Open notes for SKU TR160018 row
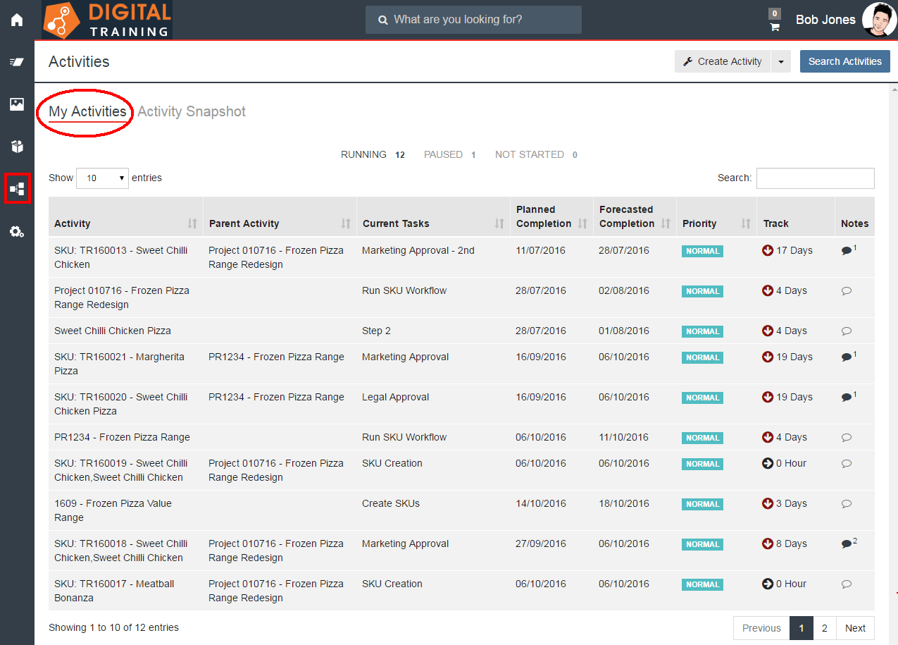 click(x=847, y=544)
